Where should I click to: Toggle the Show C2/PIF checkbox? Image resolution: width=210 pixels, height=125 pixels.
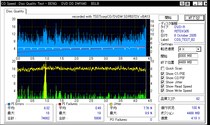pos(163,78)
